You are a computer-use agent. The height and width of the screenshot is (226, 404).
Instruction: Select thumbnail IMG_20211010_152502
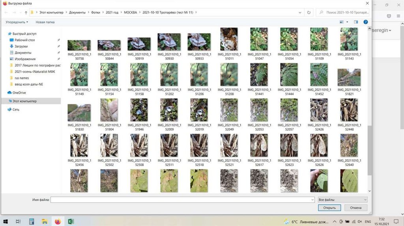tap(109, 145)
